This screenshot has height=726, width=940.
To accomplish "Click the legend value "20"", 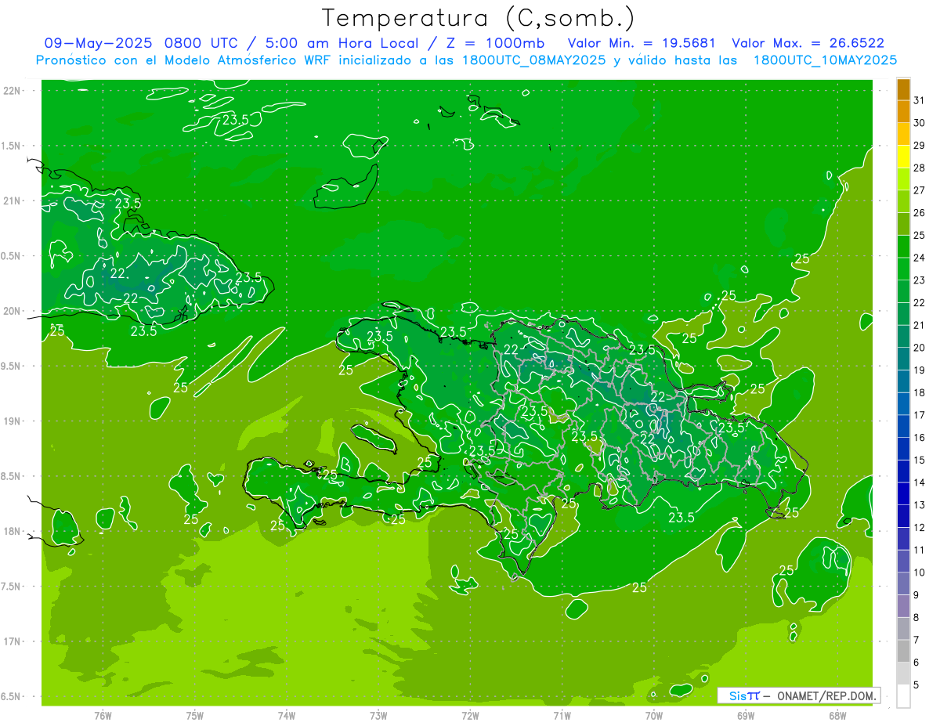I will click(x=920, y=348).
